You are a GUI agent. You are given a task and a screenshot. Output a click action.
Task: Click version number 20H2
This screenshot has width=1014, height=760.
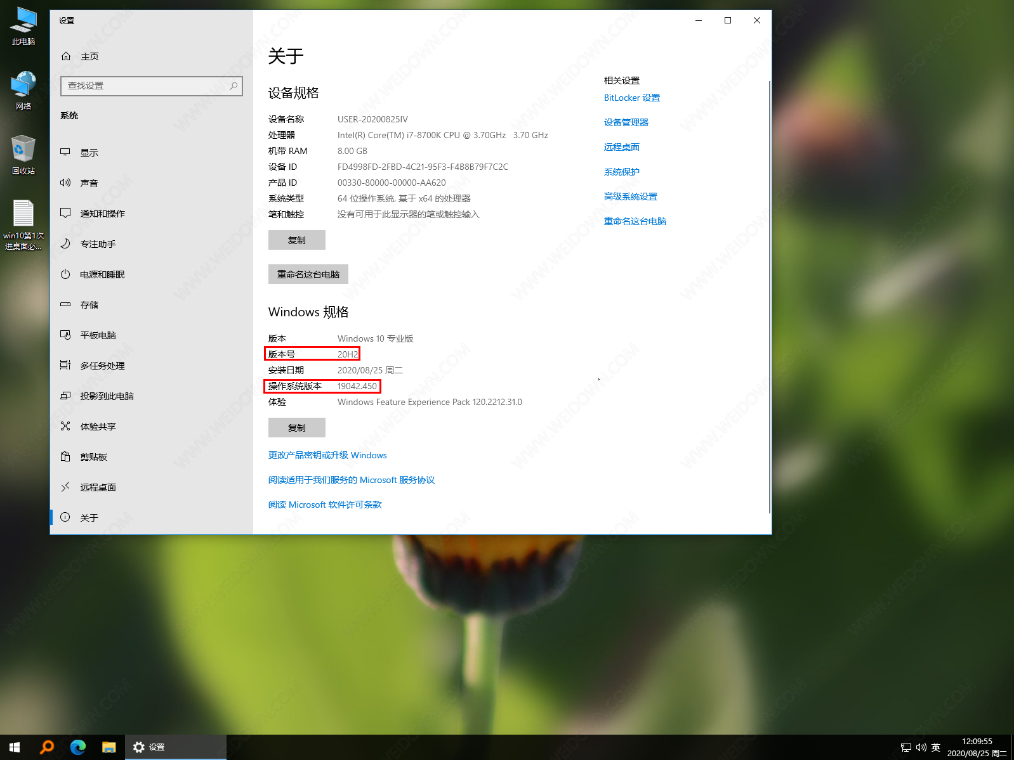pos(348,354)
